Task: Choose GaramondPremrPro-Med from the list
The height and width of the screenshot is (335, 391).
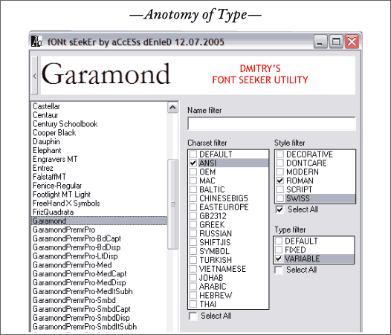Action: pos(72,264)
